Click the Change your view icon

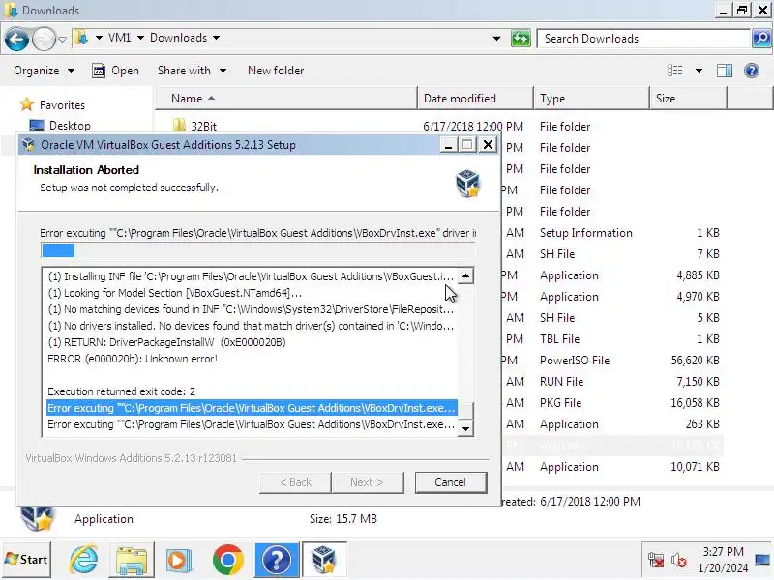[x=674, y=71]
